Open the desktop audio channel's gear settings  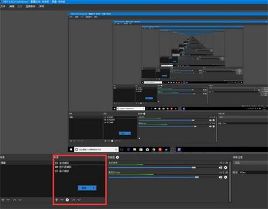pos(226,168)
